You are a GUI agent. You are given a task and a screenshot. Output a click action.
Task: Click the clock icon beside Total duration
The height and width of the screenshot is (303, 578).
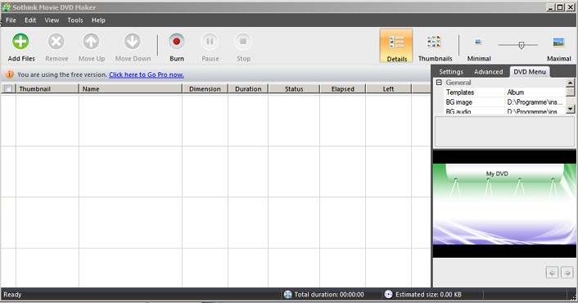click(x=287, y=294)
